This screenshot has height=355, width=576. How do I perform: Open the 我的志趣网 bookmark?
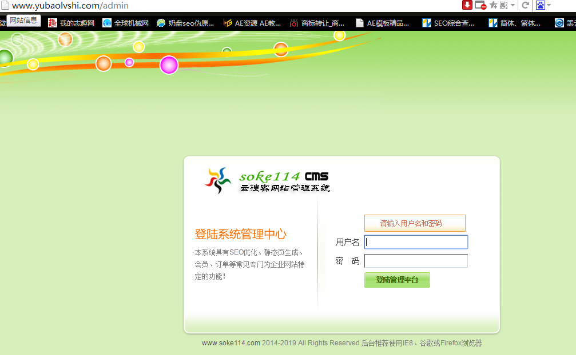coord(71,23)
